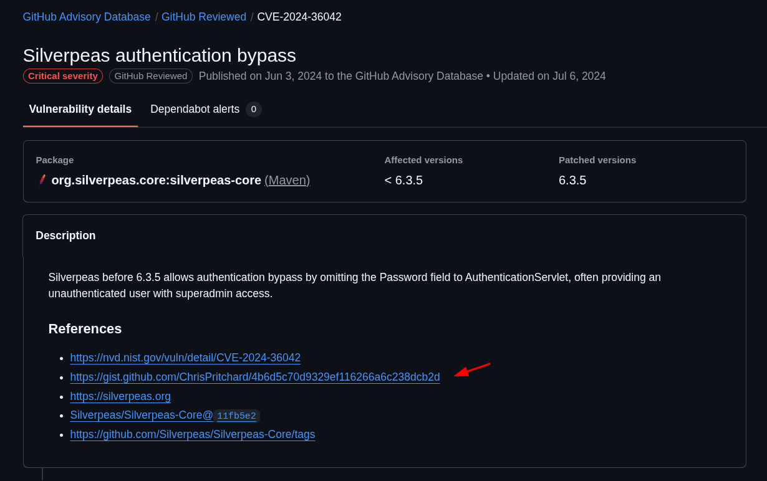767x481 pixels.
Task: Open the nvd.nist.gov CVE reference link
Action: point(185,358)
